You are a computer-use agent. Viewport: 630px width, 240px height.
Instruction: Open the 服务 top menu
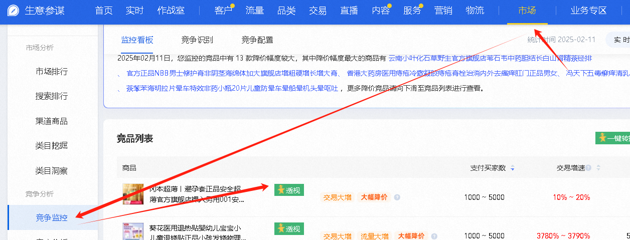click(x=412, y=11)
